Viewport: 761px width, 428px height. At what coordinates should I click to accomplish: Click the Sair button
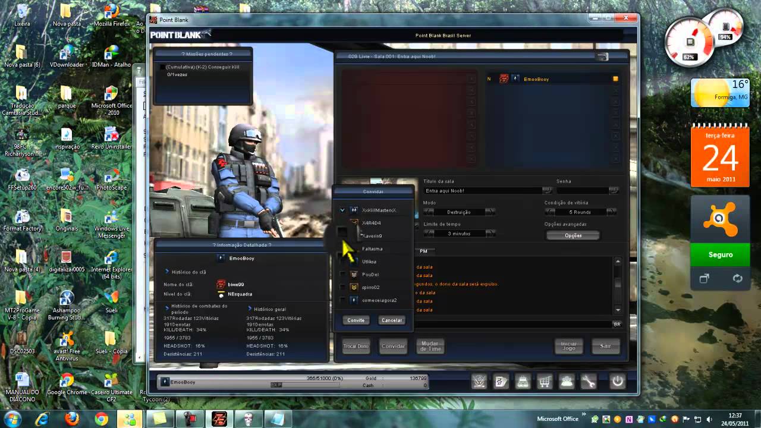coord(605,346)
